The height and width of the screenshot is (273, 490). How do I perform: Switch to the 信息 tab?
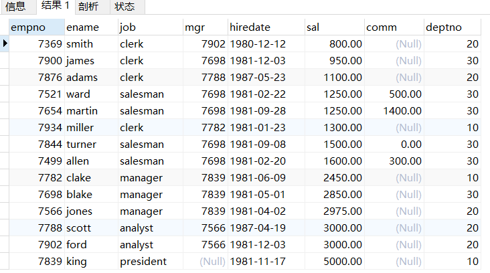16,7
